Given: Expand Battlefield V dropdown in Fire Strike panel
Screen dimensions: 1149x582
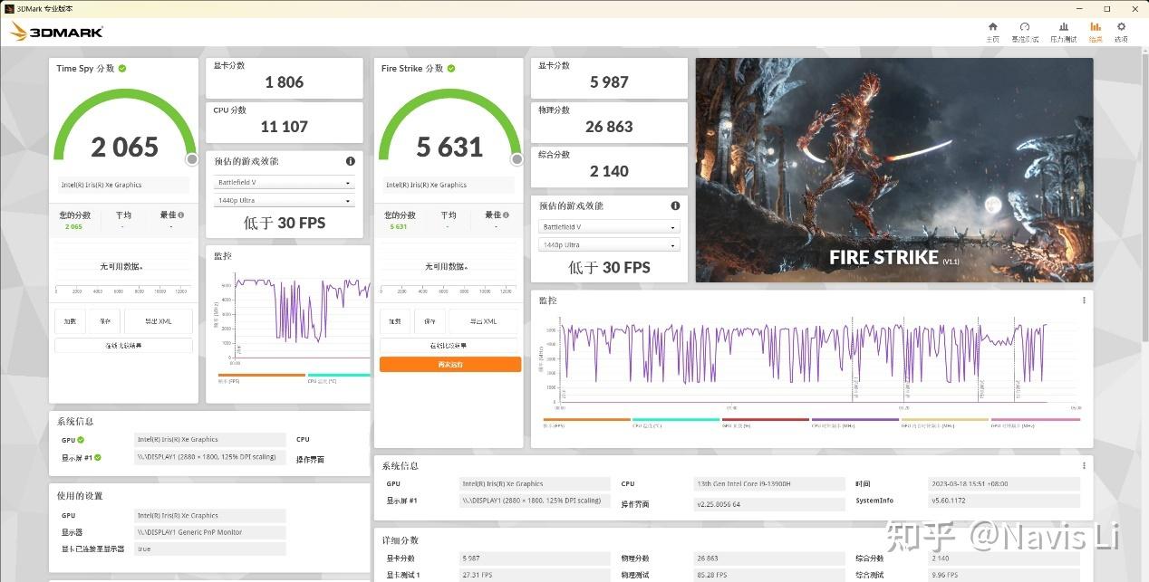Looking at the screenshot, I should [x=609, y=227].
